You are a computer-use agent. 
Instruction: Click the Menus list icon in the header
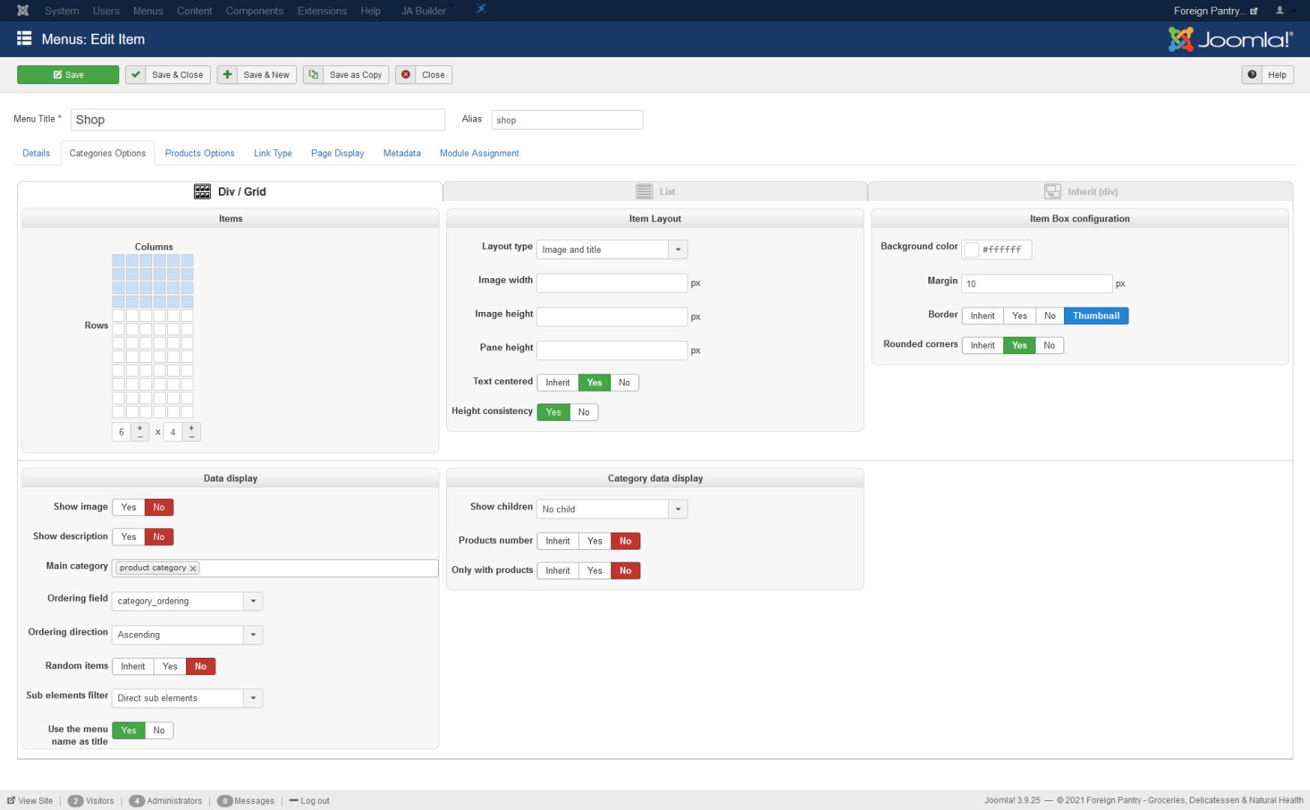tap(24, 38)
